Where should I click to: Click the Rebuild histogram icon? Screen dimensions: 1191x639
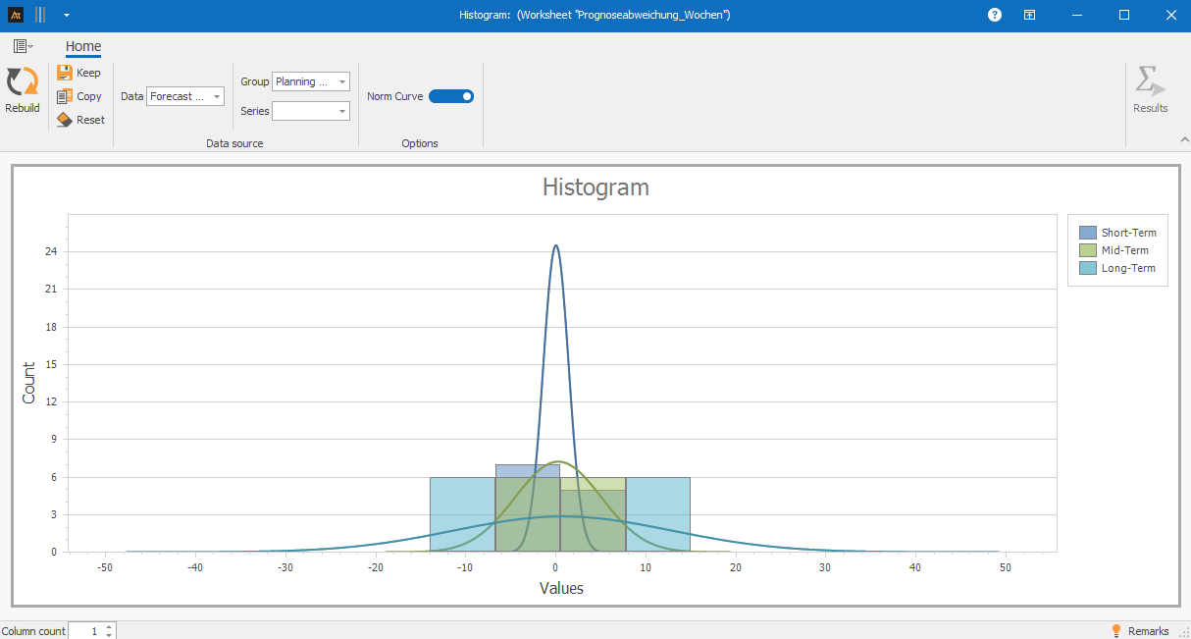(22, 82)
